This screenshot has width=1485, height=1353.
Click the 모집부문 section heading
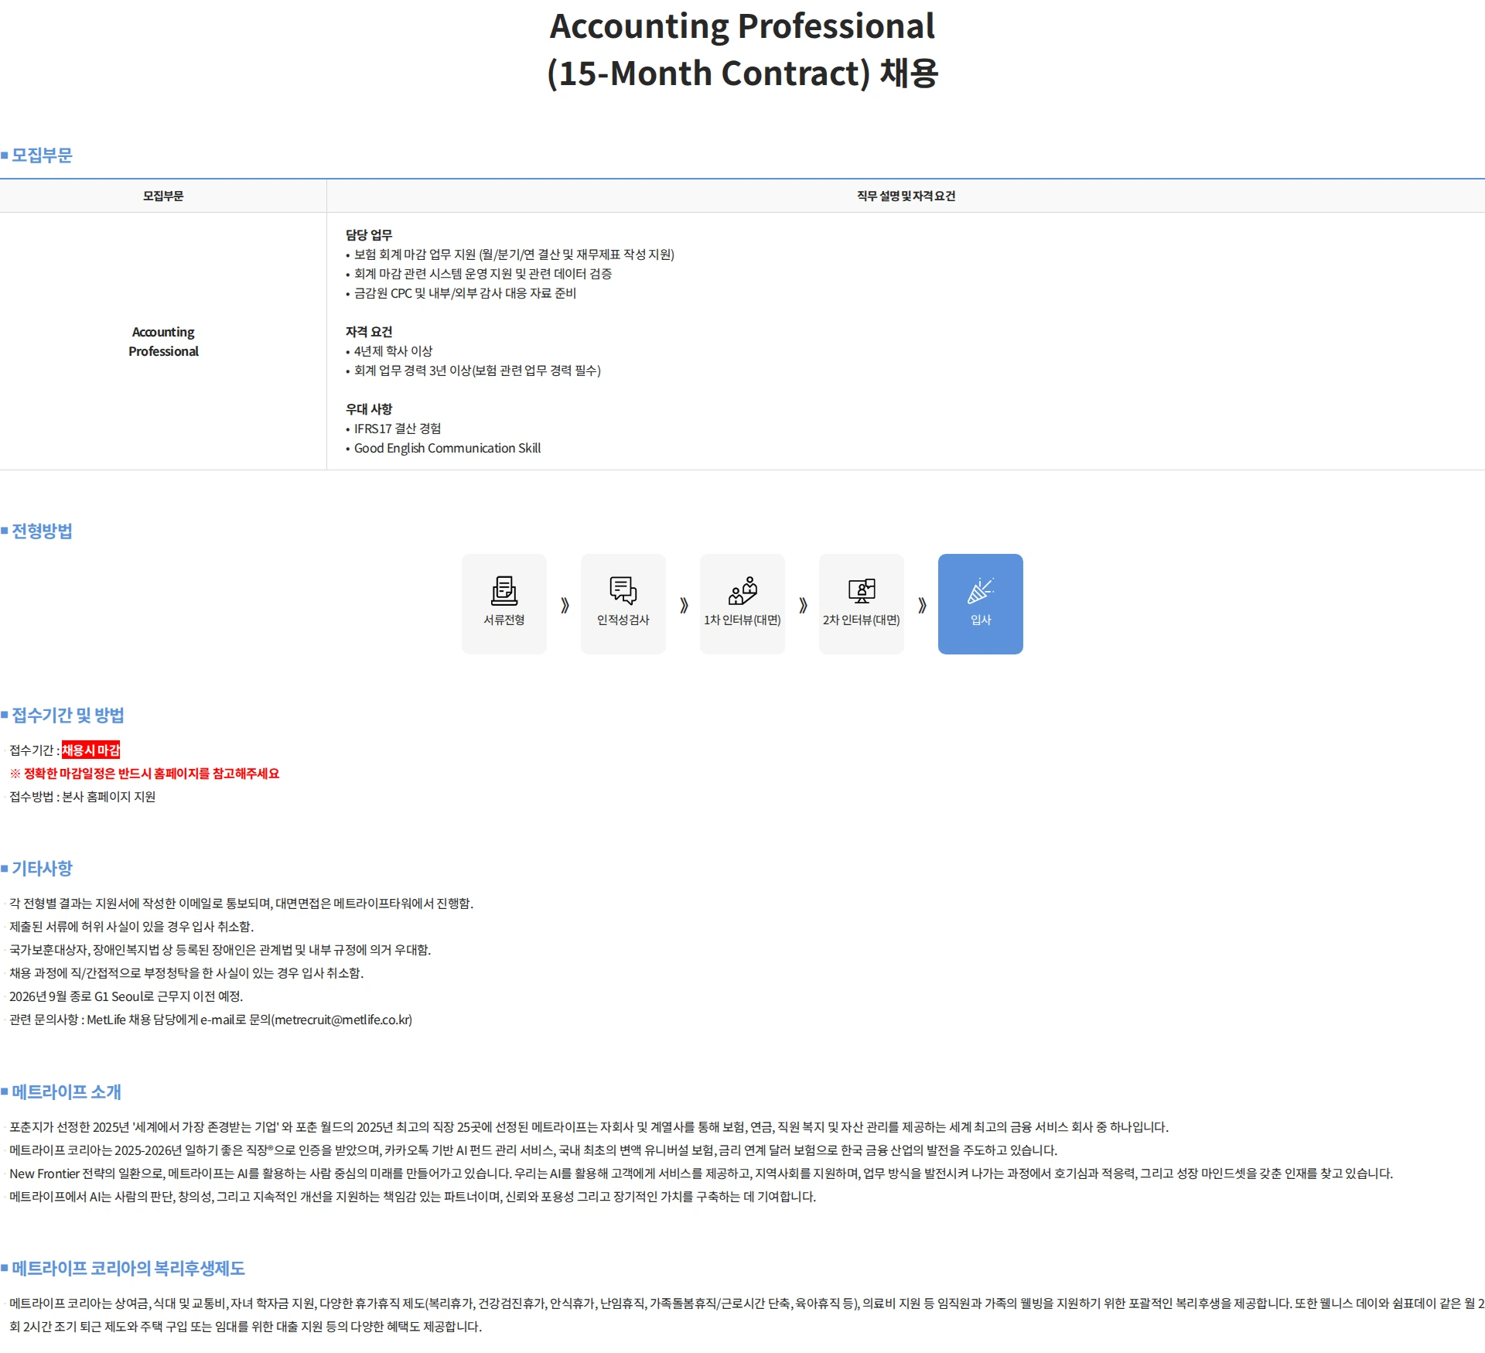click(x=42, y=155)
